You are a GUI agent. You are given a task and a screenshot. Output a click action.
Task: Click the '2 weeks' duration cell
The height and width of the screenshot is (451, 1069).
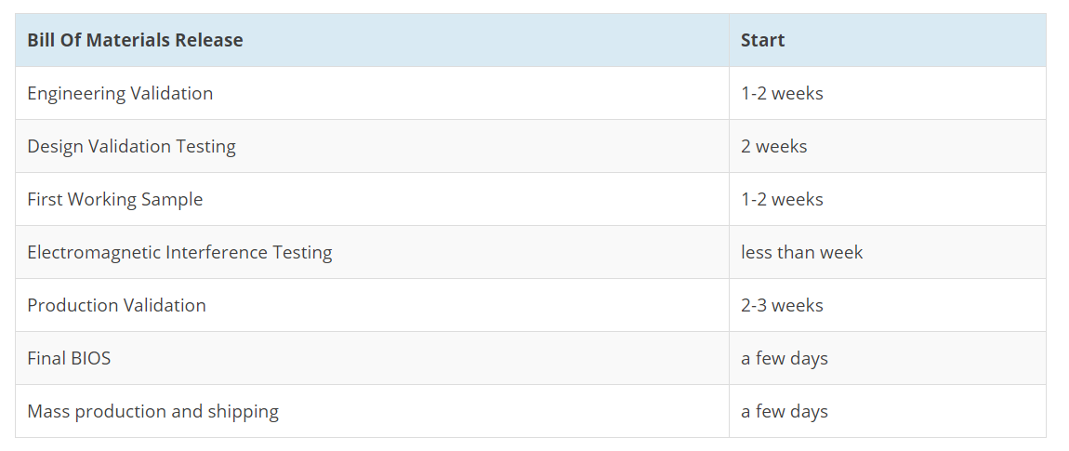click(887, 146)
